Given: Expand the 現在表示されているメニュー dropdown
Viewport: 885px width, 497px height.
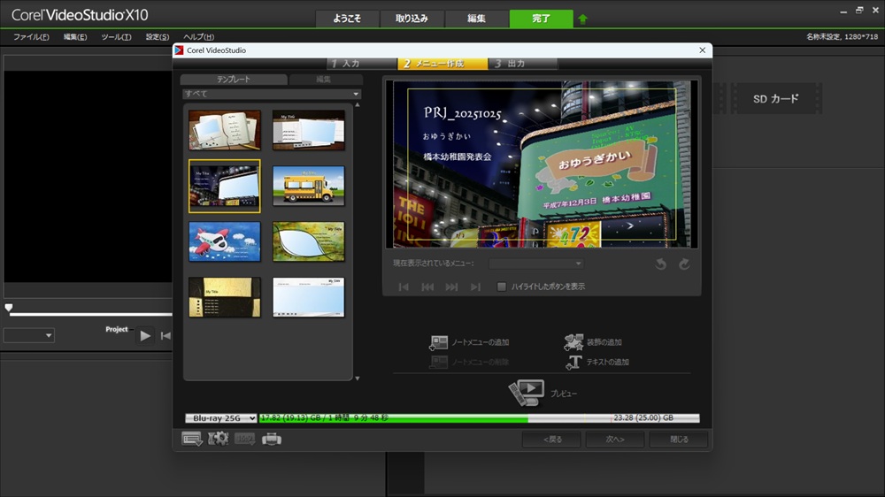Looking at the screenshot, I should 536,264.
